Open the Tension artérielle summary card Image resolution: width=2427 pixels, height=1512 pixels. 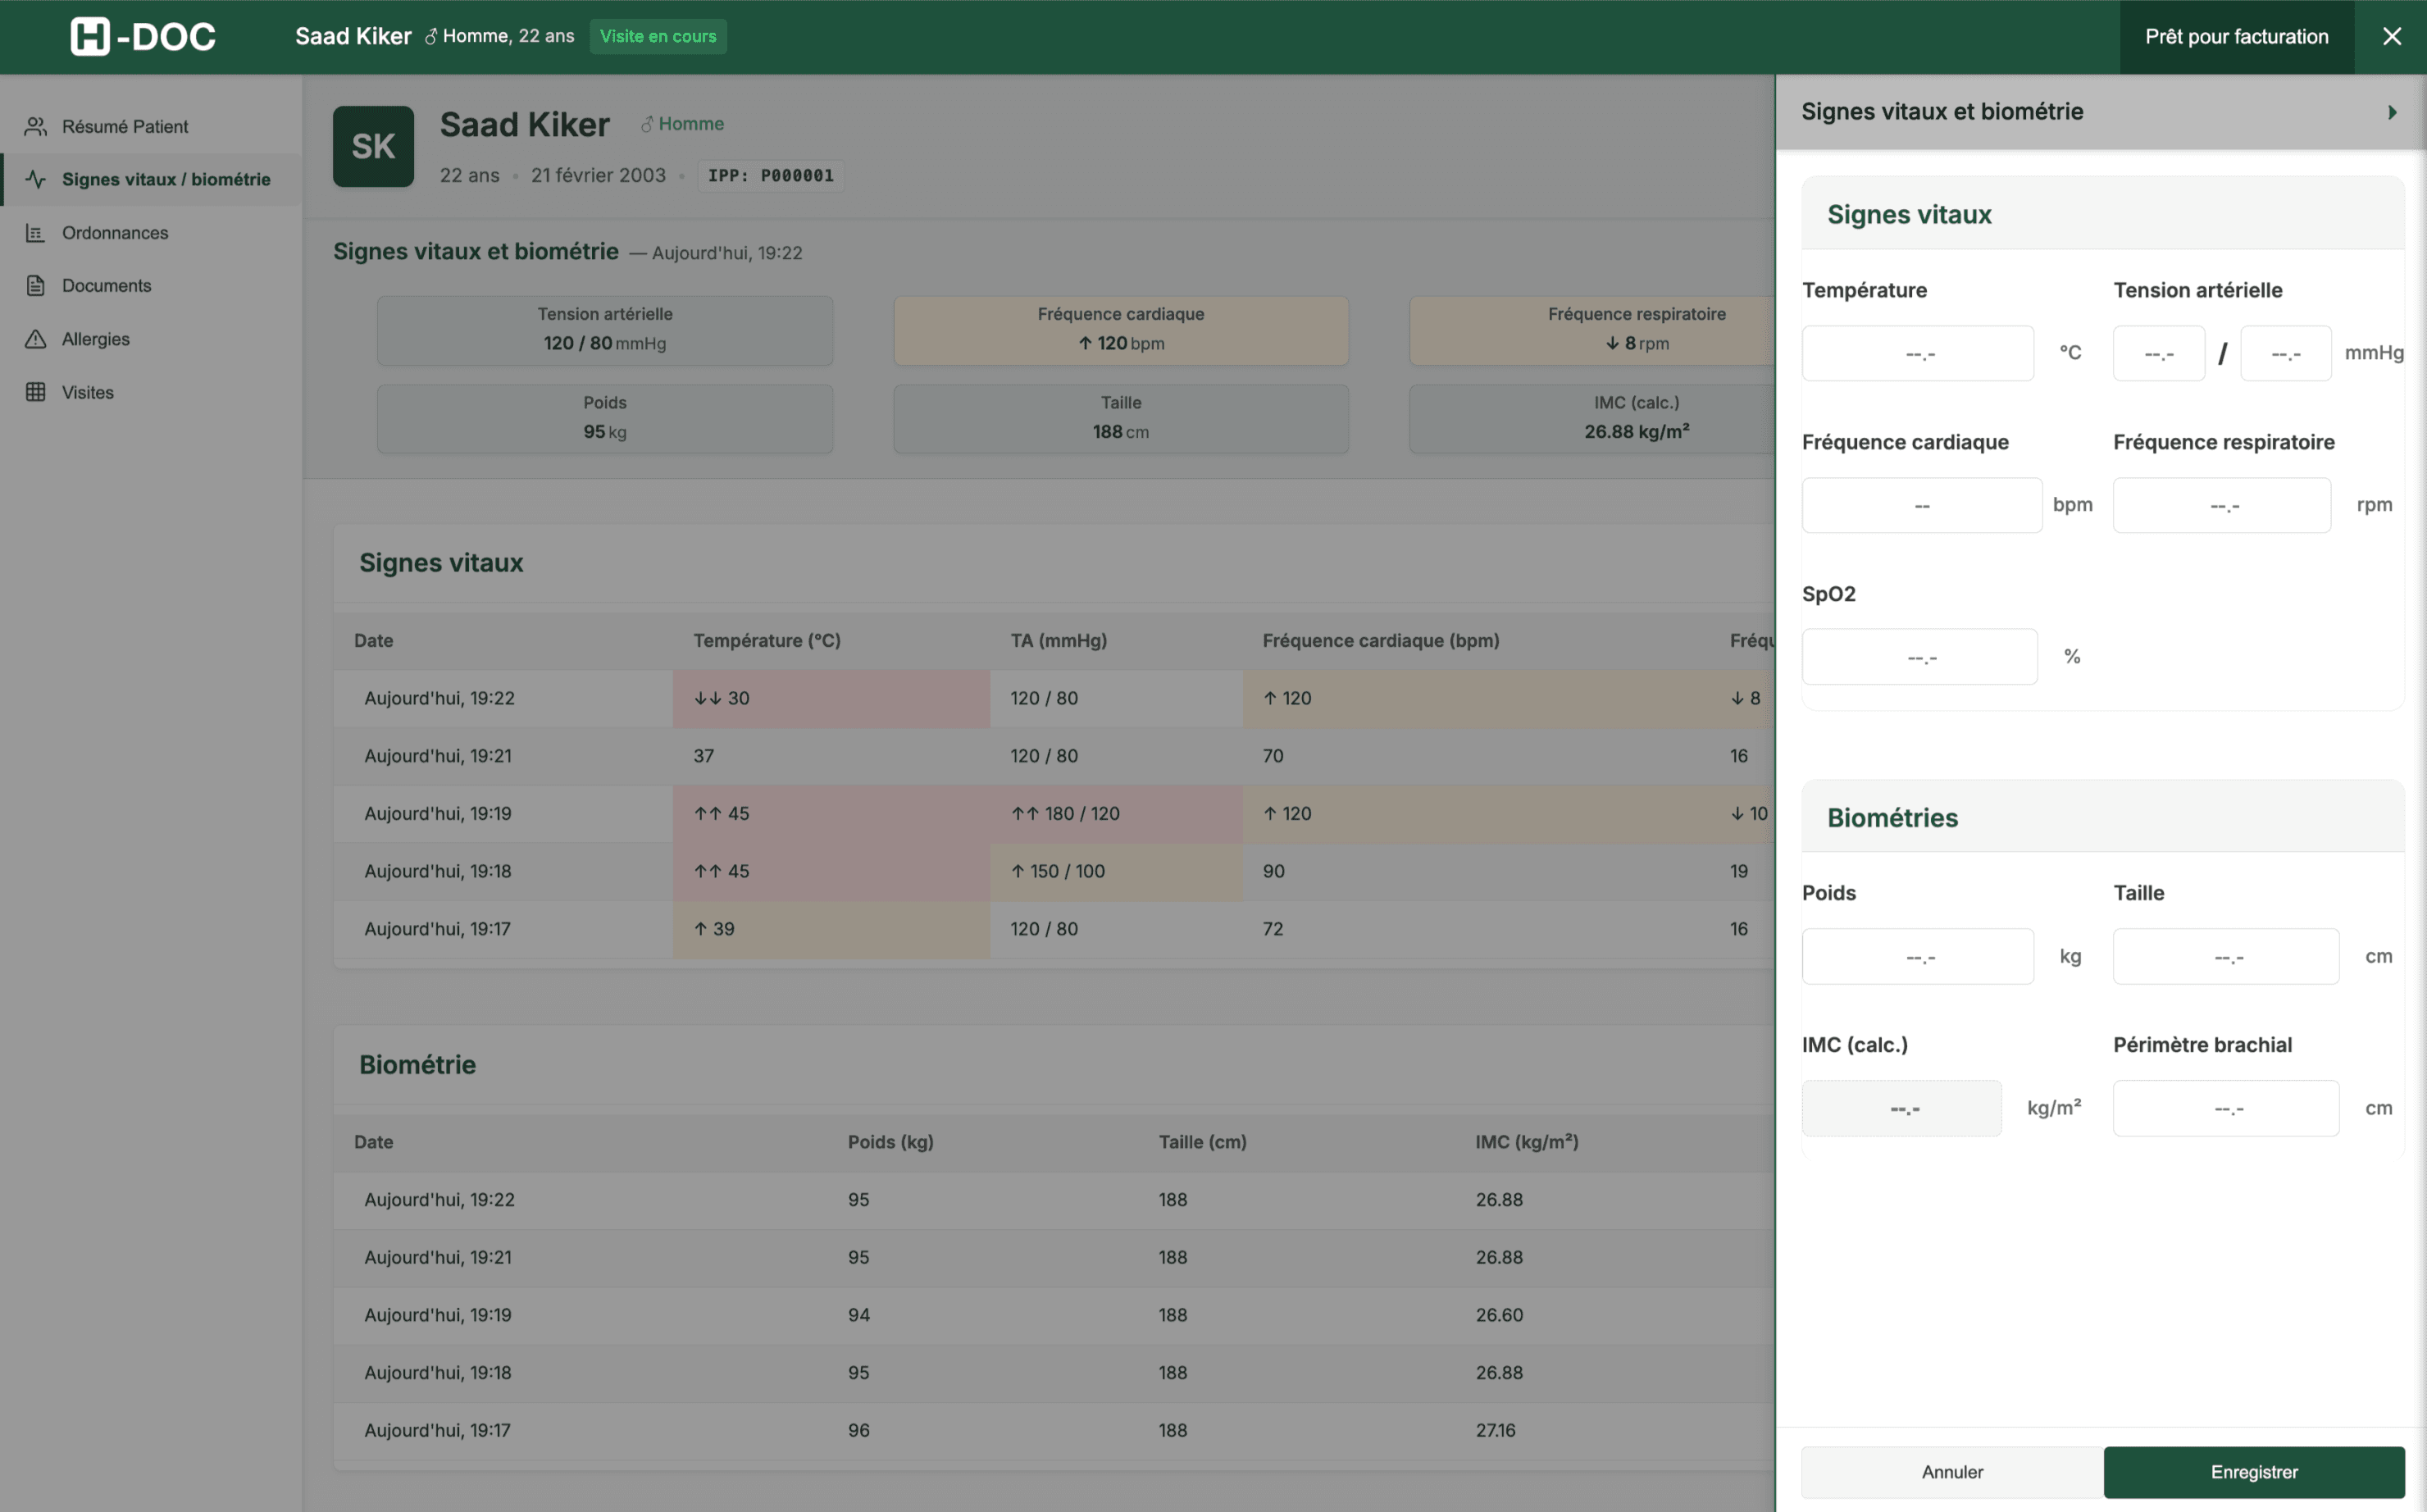click(x=604, y=330)
